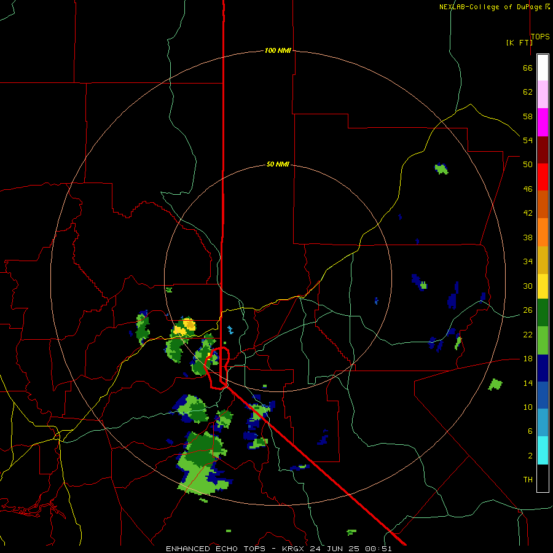The image size is (553, 553).
Task: Click the dark red 50 kft swatch
Action: [543, 149]
